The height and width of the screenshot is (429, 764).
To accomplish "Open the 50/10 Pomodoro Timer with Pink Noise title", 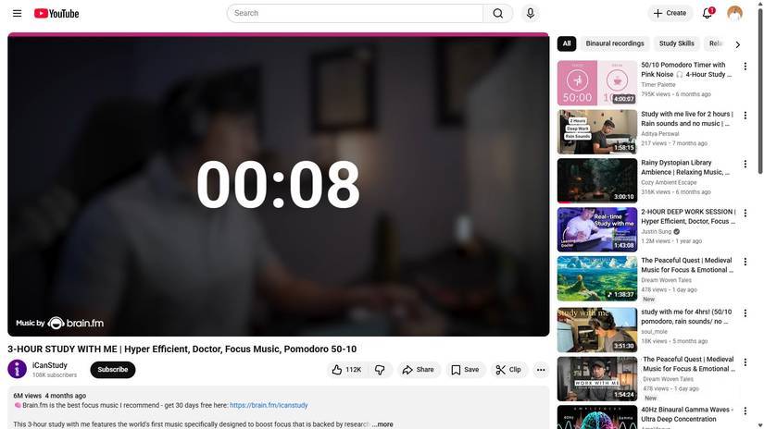I will pyautogui.click(x=686, y=69).
